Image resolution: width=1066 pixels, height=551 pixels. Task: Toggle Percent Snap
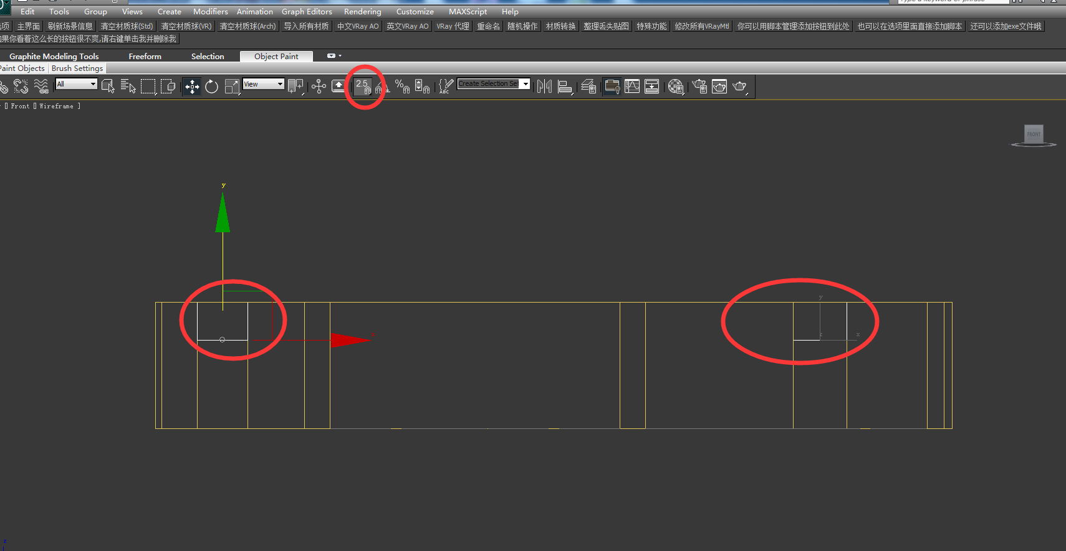[402, 87]
